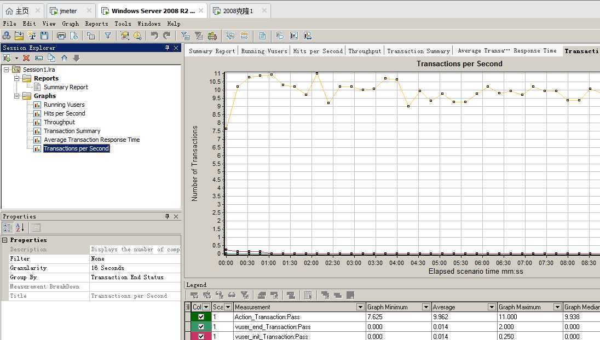Open the Graph menu
This screenshot has width=600, height=340.
[71, 24]
